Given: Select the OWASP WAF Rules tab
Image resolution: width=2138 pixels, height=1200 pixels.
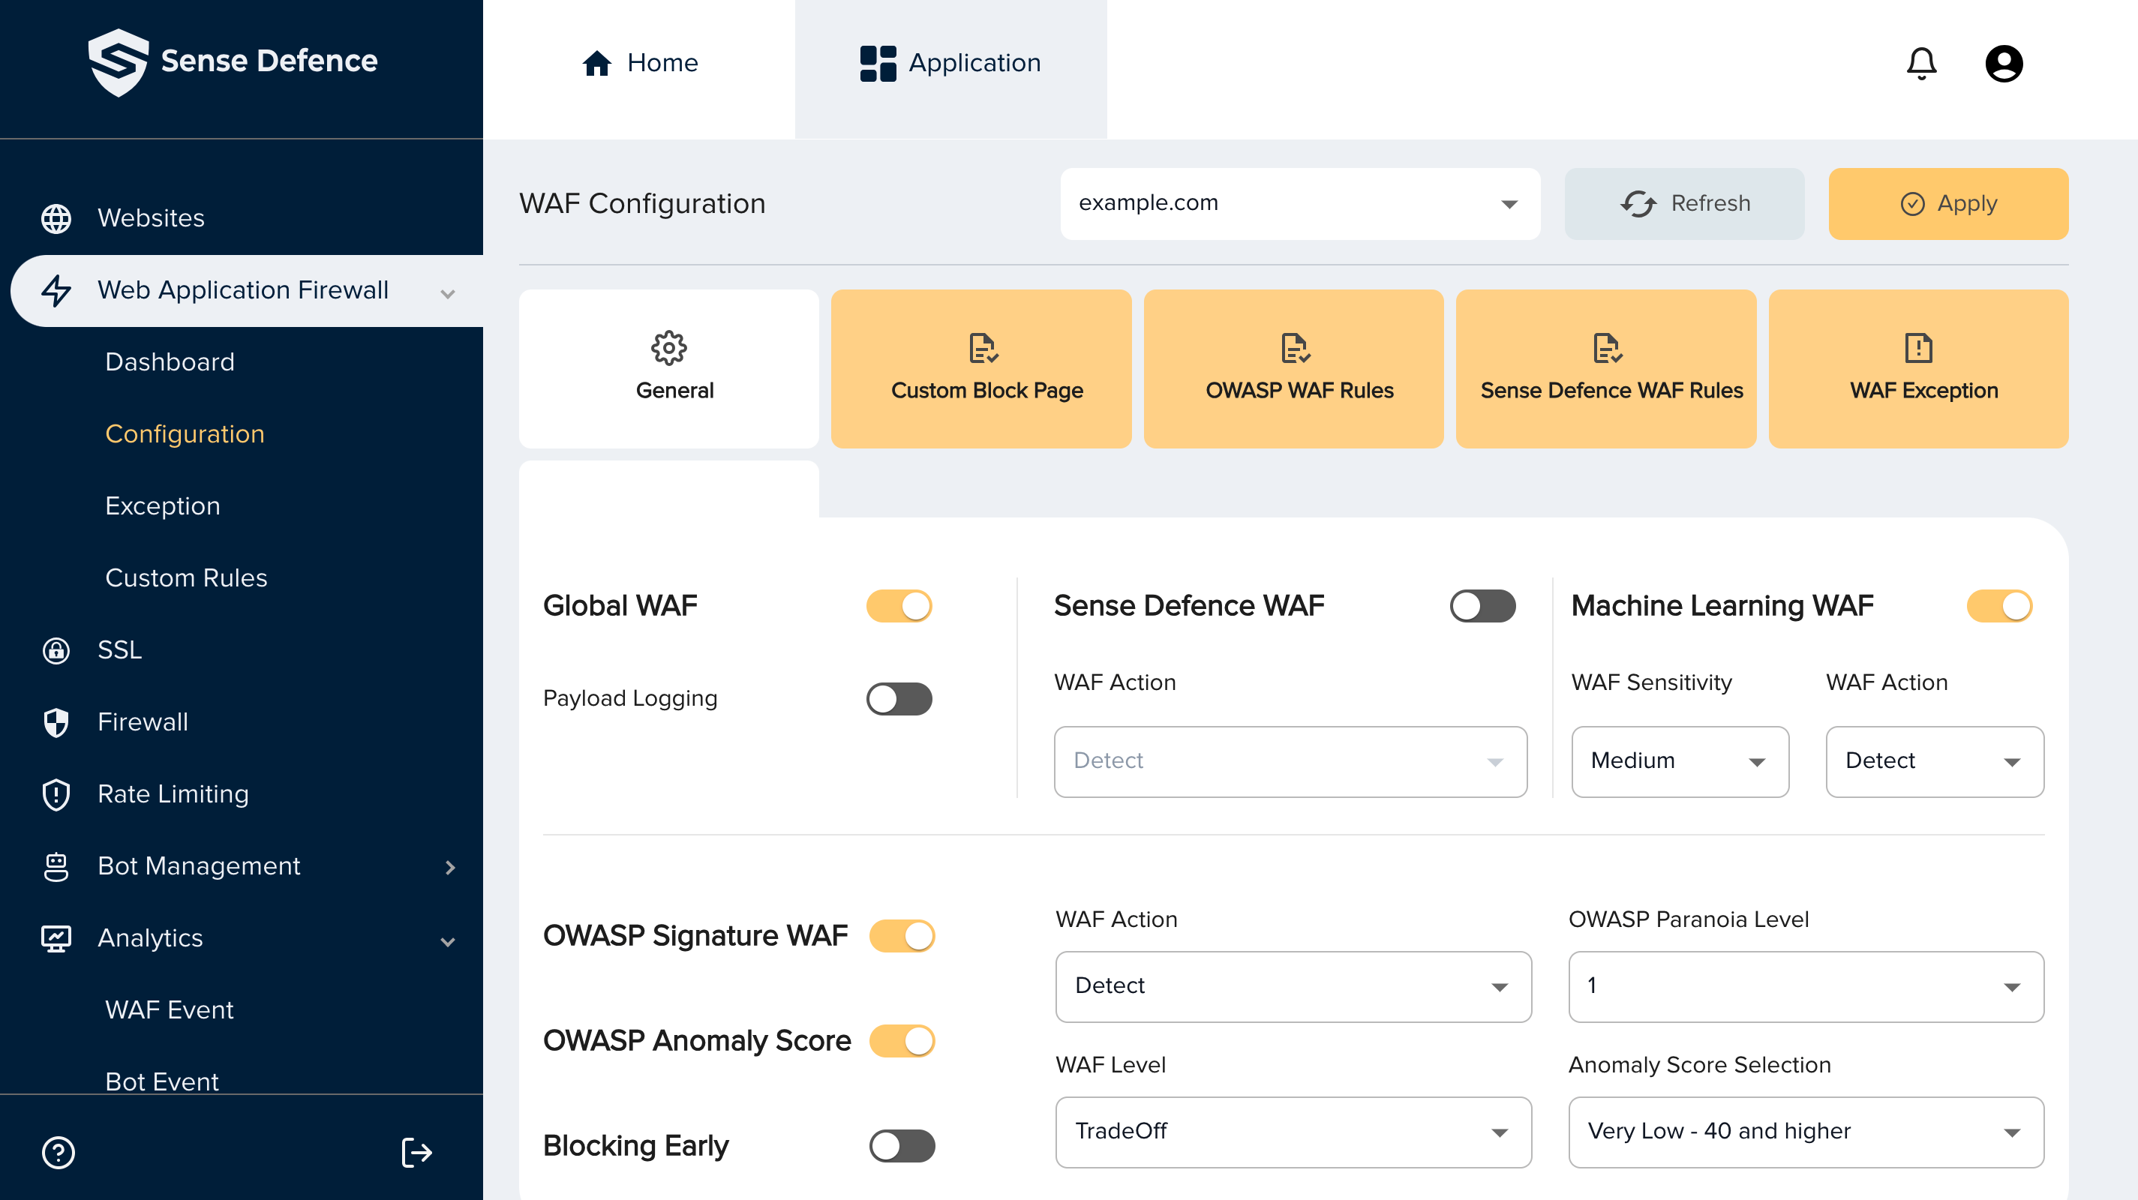Looking at the screenshot, I should tap(1293, 368).
